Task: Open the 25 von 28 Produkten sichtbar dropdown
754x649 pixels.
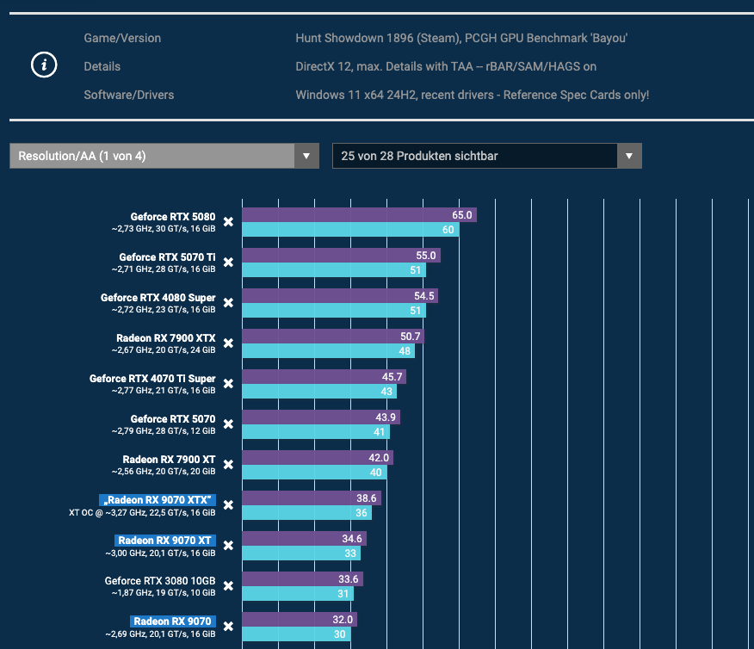Action: click(486, 156)
